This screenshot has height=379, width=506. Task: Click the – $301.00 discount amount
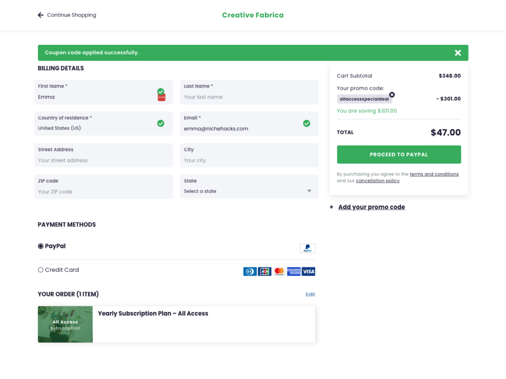(448, 99)
